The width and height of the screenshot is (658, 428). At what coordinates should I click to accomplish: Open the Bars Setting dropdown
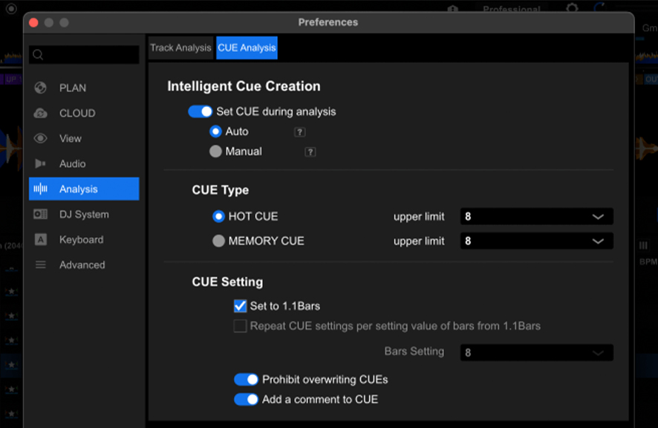[x=536, y=353]
